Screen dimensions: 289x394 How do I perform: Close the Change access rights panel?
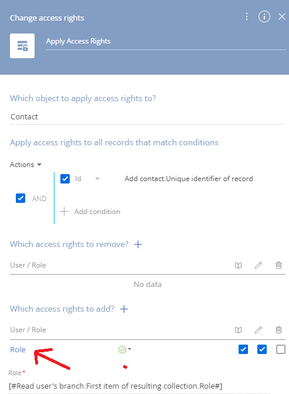(282, 16)
